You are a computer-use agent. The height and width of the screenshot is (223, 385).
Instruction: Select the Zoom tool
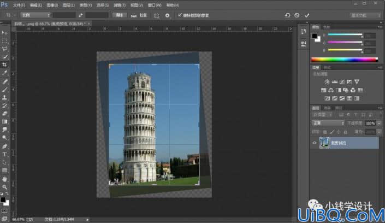(4, 187)
